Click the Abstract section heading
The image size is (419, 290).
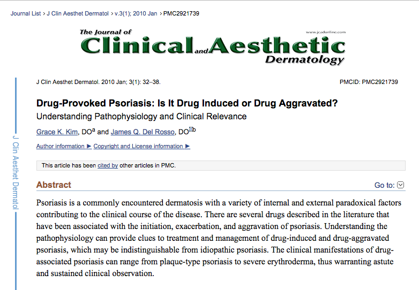point(54,185)
